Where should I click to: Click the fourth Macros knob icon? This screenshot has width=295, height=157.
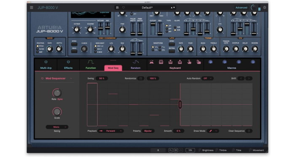tap(253, 62)
